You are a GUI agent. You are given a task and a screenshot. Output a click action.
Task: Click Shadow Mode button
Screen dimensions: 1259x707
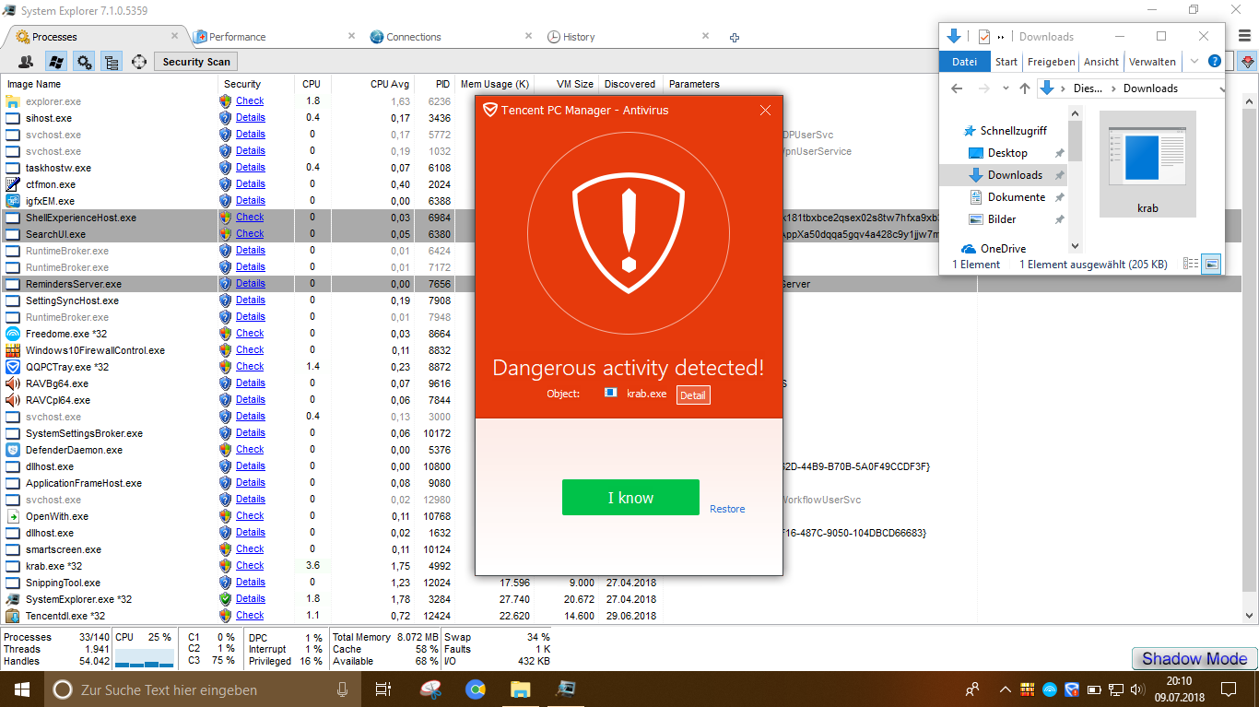(x=1194, y=659)
